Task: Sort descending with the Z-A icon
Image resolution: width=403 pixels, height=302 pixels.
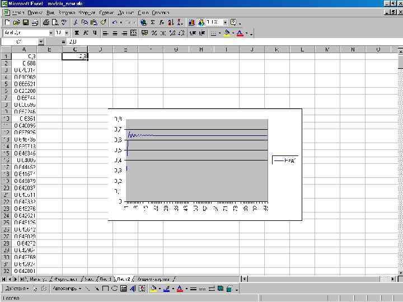Action: (180, 22)
